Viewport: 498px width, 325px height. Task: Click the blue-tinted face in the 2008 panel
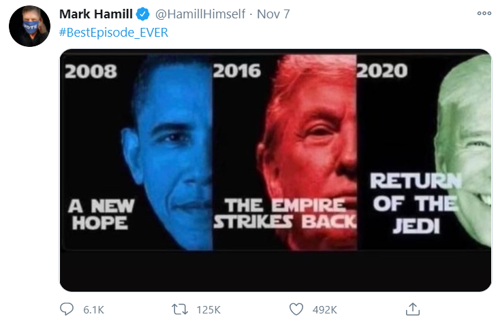pos(168,152)
